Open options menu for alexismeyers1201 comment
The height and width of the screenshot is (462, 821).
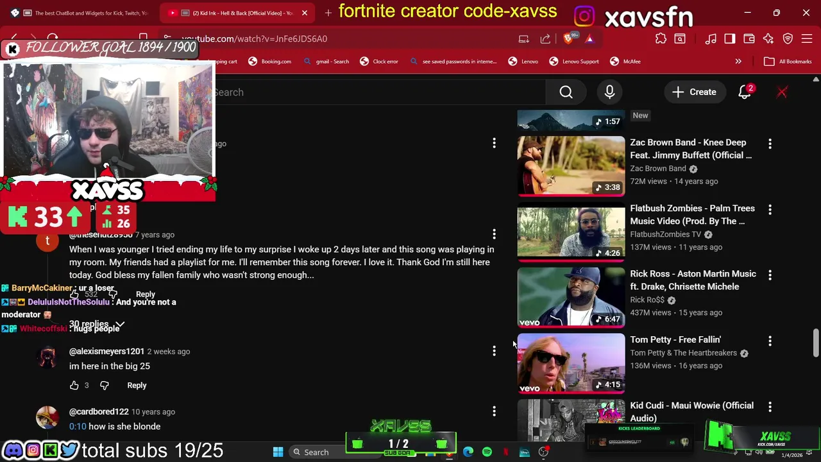point(494,351)
